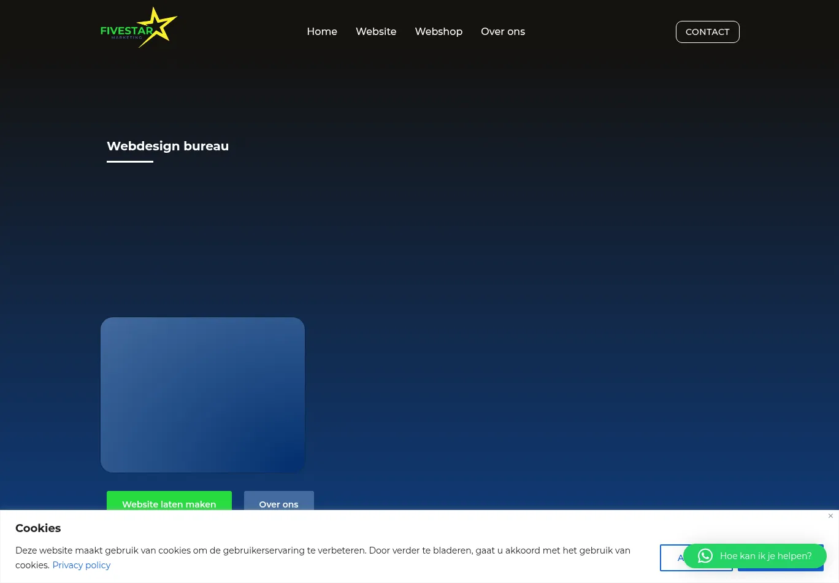The height and width of the screenshot is (583, 839).
Task: Click the Webdesign bureau heading
Action: [167, 146]
